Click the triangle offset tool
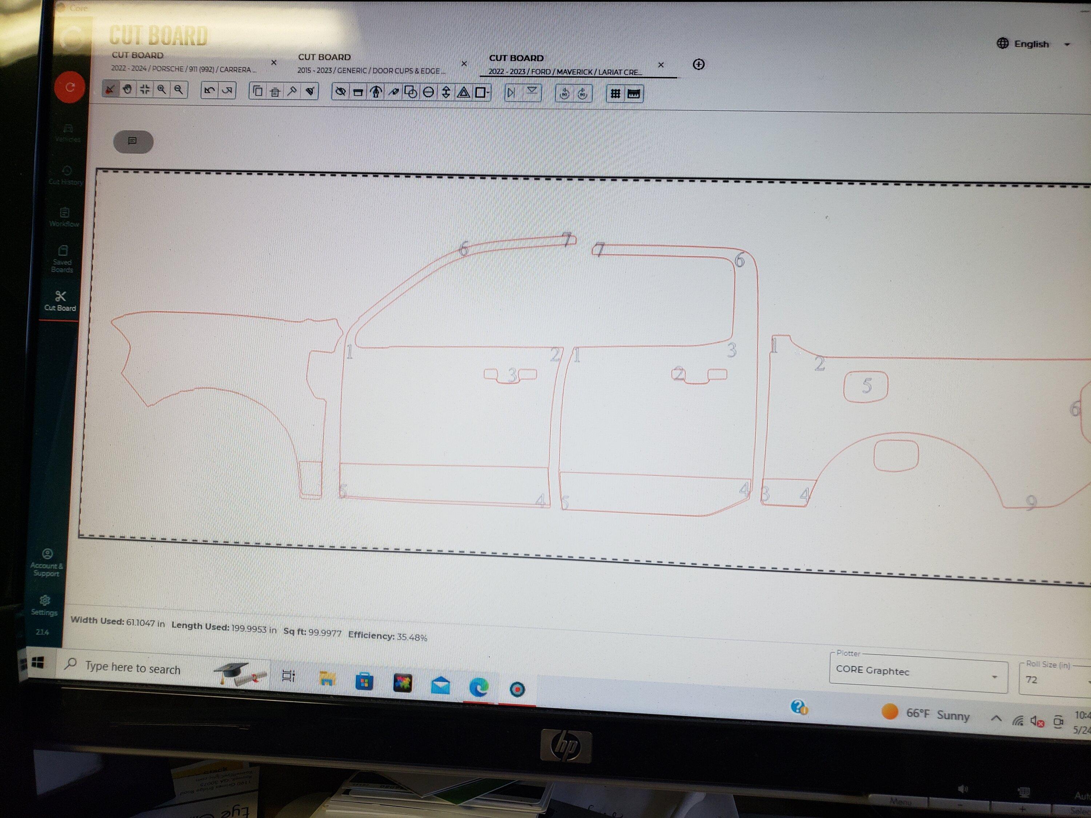The image size is (1091, 818). point(463,92)
